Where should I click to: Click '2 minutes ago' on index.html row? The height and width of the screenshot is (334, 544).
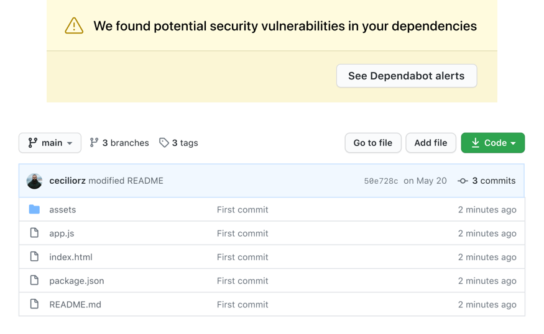pyautogui.click(x=487, y=257)
